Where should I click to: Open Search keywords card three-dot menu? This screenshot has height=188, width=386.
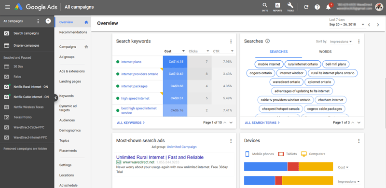tap(231, 41)
